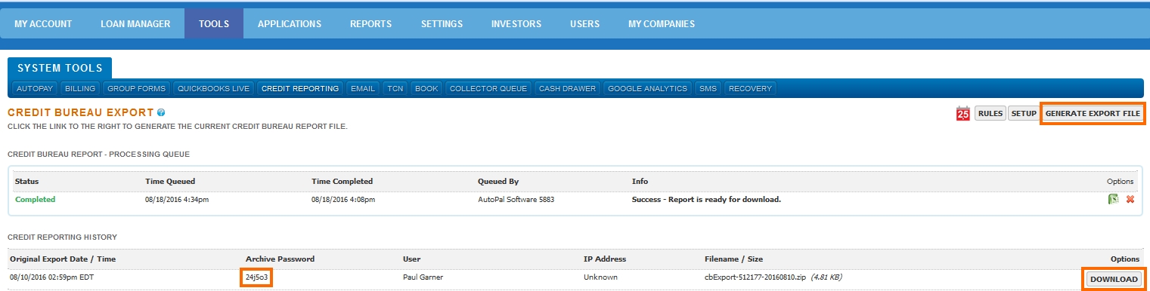Open Settings menu
1150x291 pixels.
click(442, 24)
